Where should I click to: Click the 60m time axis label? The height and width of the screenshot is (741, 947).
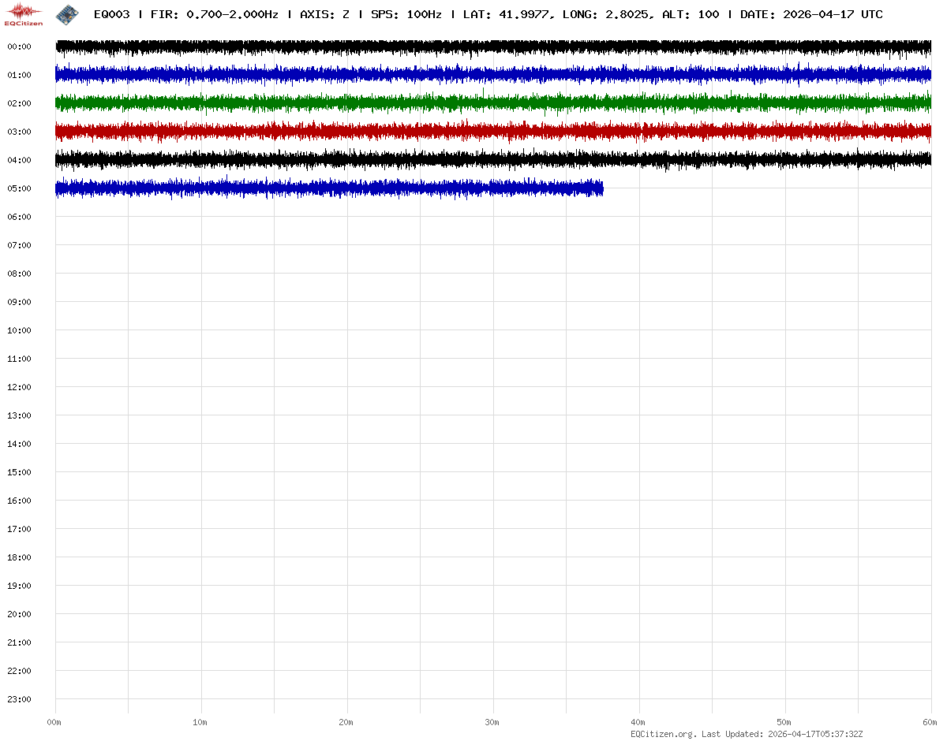pyautogui.click(x=930, y=722)
